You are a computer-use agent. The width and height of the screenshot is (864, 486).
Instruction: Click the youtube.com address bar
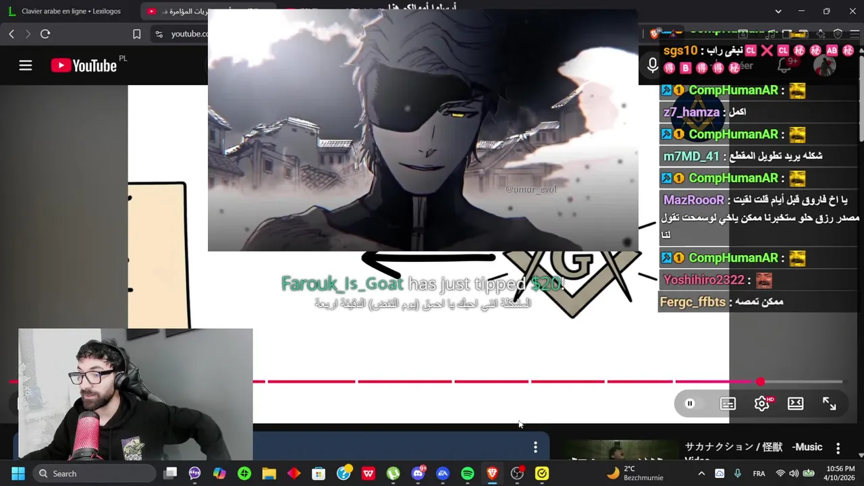(190, 34)
